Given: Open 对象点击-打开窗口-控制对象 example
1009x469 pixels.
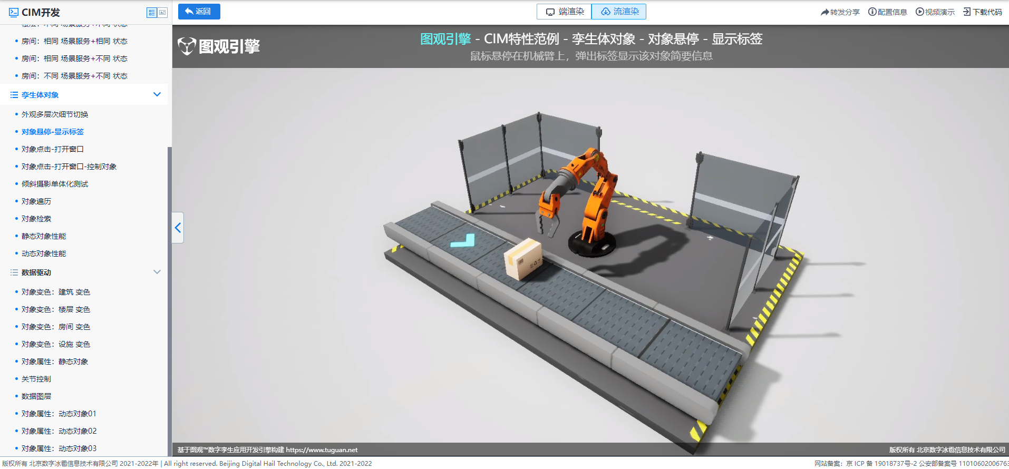Looking at the screenshot, I should pos(69,167).
